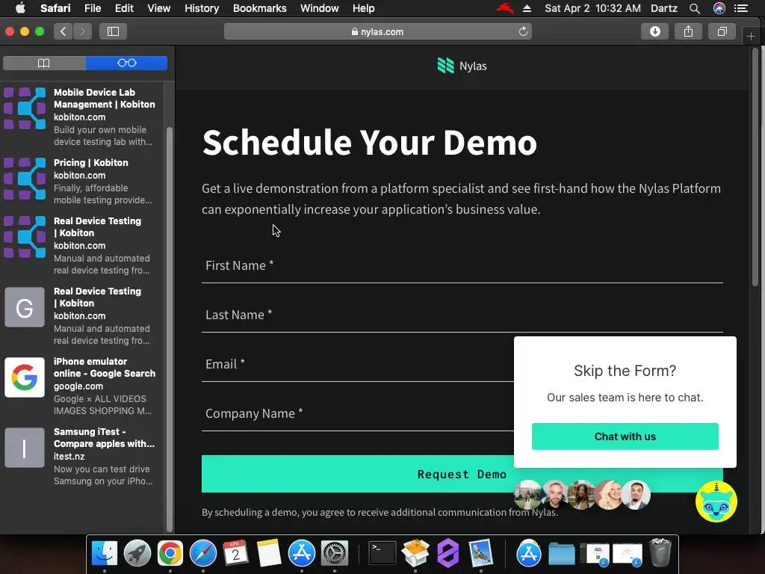Click the First Name field
The image size is (765, 574).
coord(462,265)
